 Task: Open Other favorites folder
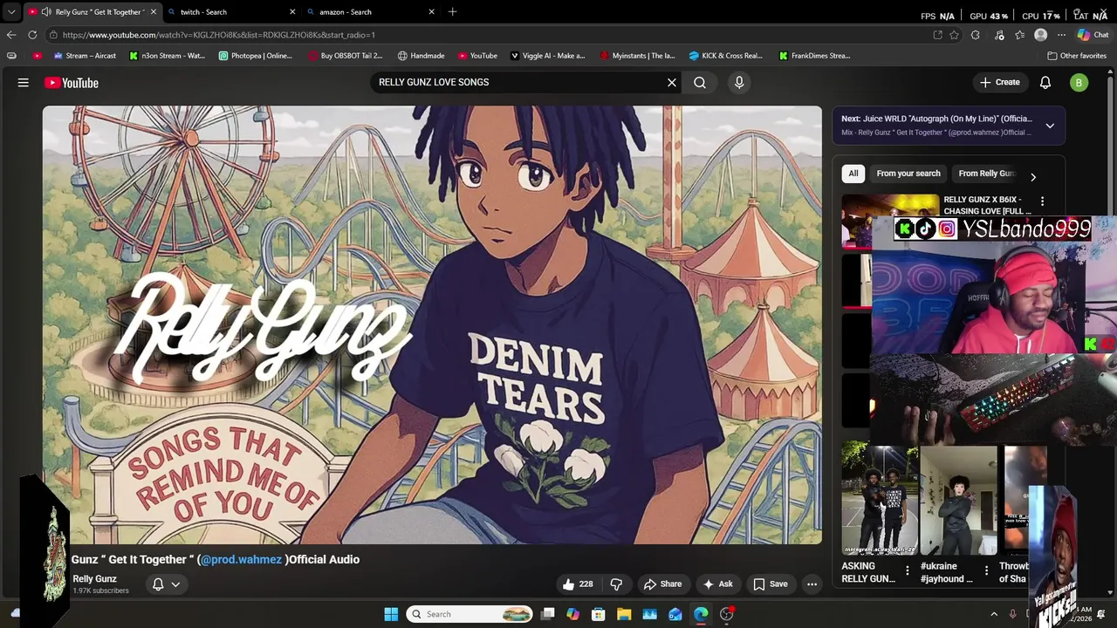1077,56
